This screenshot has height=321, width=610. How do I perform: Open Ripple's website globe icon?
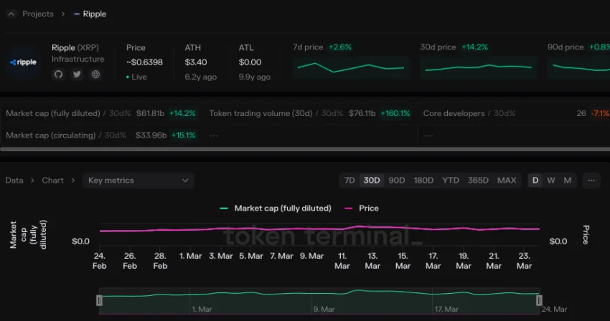click(x=95, y=75)
